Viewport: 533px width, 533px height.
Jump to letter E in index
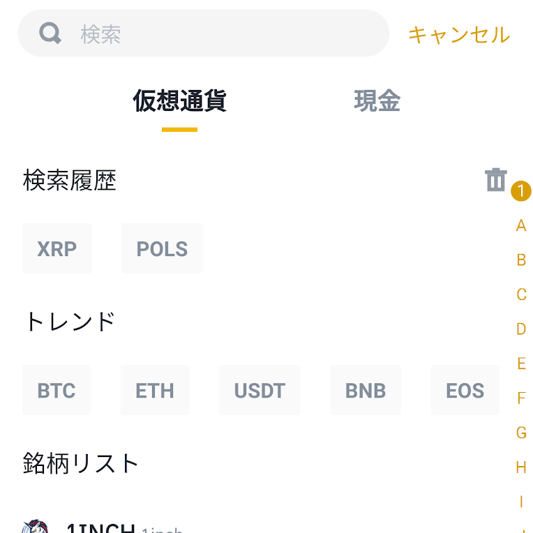(521, 363)
